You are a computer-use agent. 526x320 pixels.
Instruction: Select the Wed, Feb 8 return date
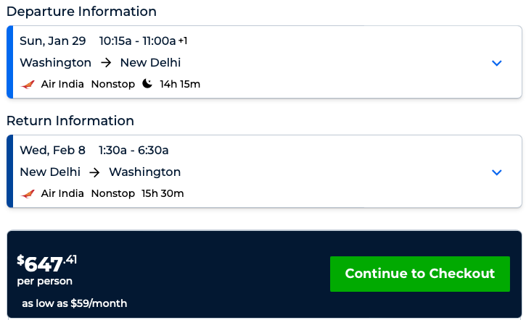coord(52,151)
